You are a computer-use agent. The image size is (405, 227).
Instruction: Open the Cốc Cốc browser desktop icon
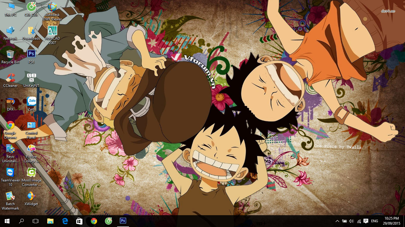31,7
